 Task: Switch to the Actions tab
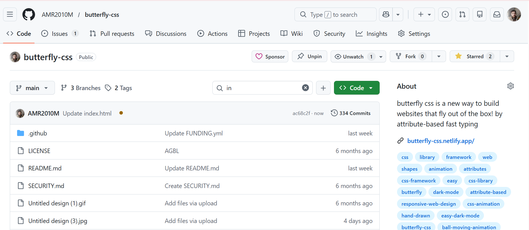click(x=212, y=34)
